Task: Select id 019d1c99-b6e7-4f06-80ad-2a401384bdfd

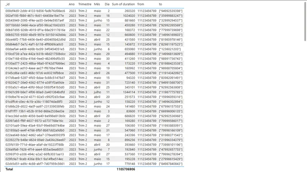Action: [35, 92]
